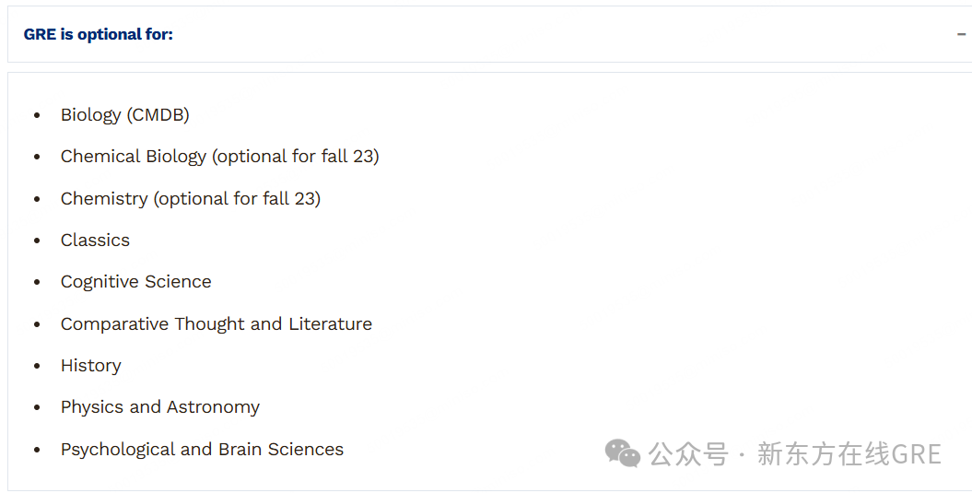This screenshot has width=972, height=493.
Task: Click the "GRE is optional for:" heading
Action: 99,35
